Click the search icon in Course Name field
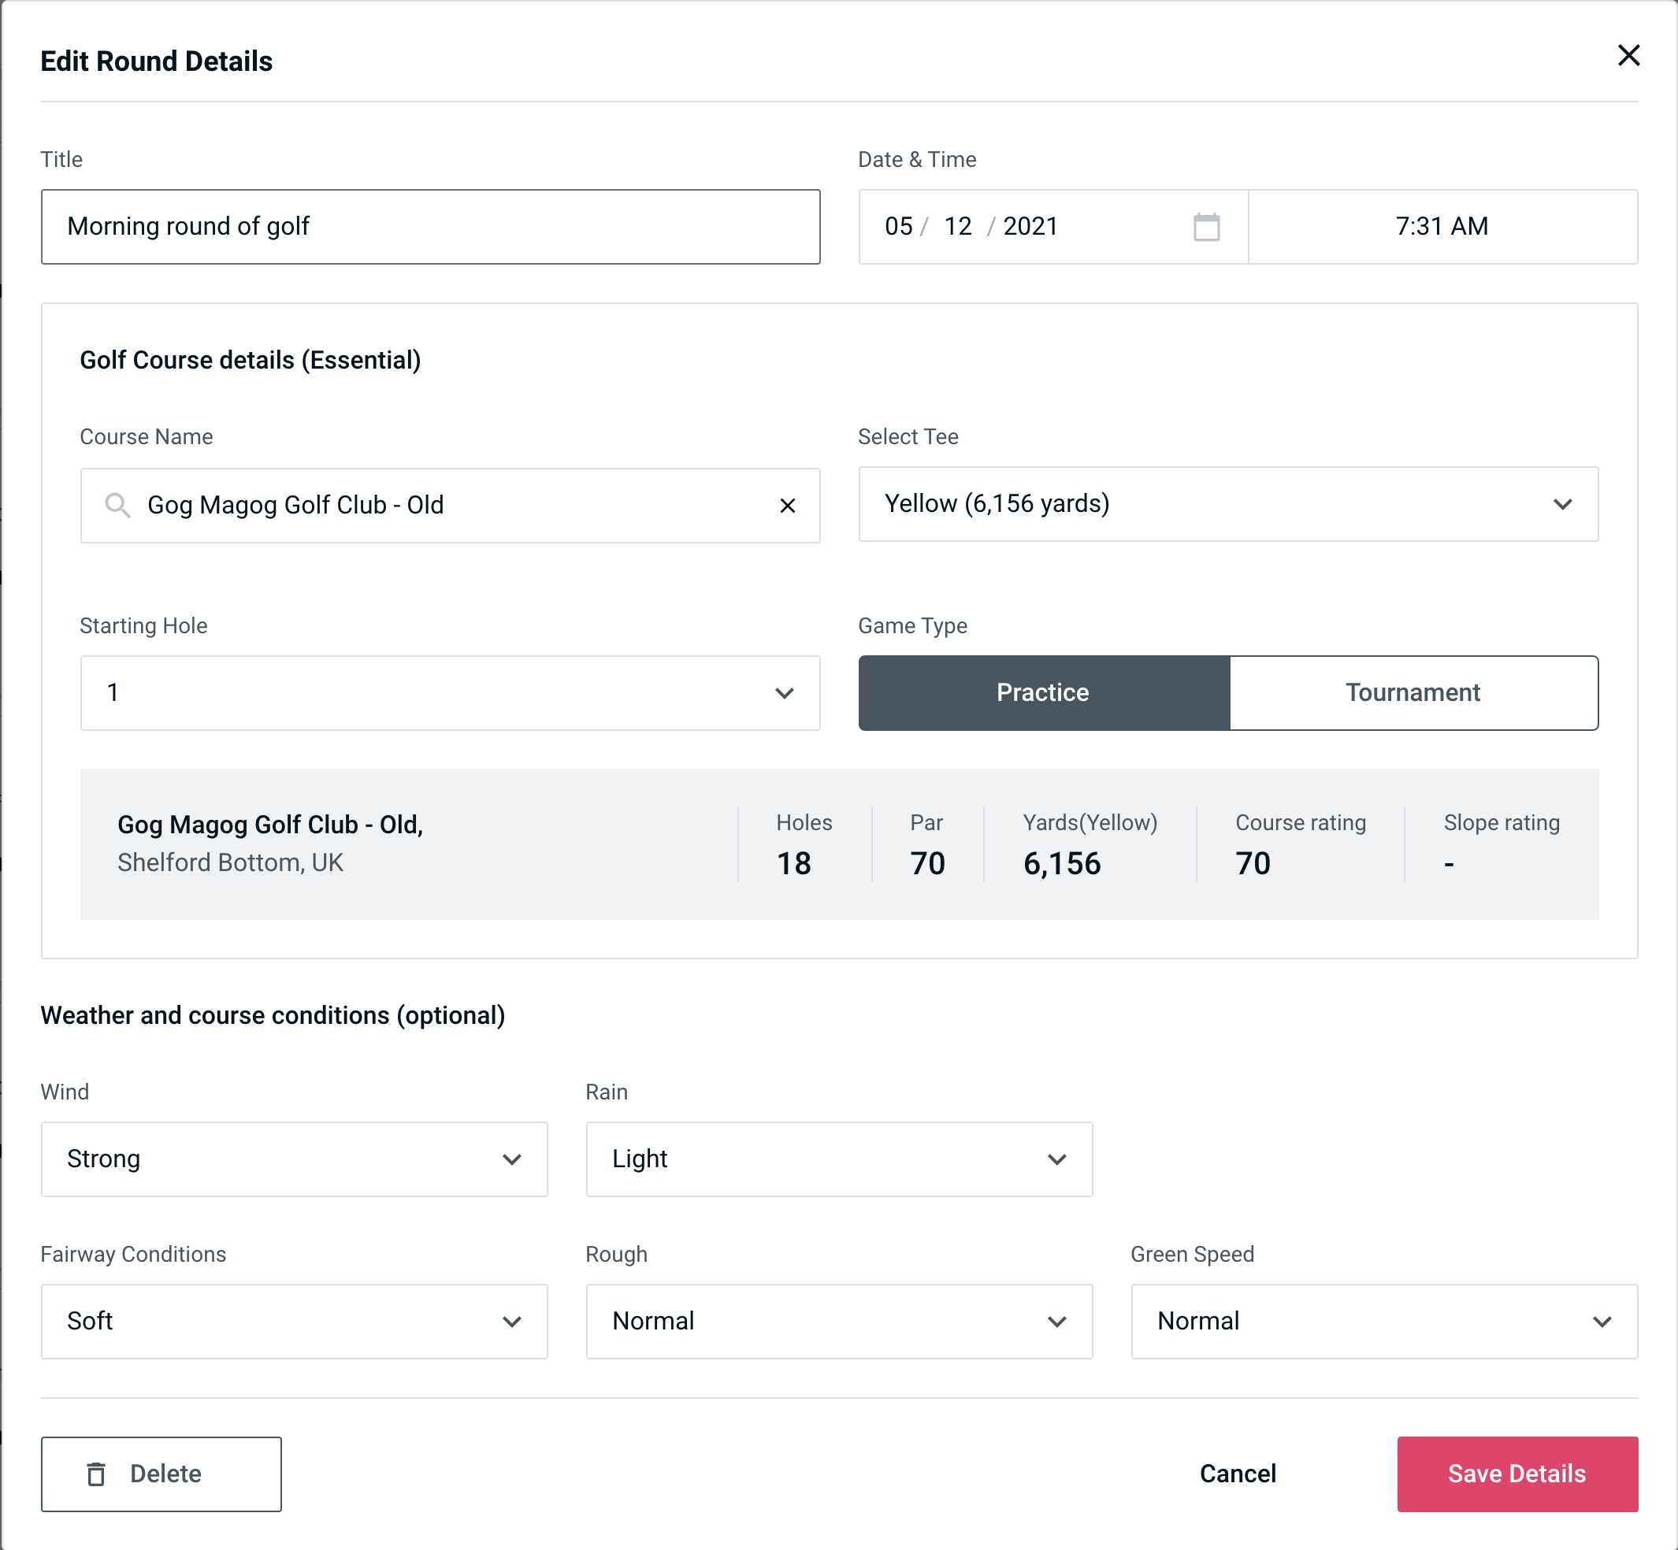The image size is (1678, 1550). click(117, 504)
